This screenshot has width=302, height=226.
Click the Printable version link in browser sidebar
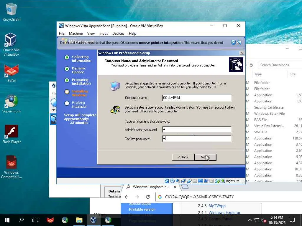[x=142, y=210]
